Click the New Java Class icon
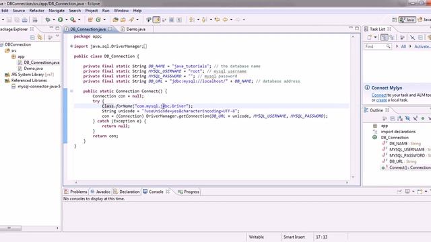 (98, 19)
